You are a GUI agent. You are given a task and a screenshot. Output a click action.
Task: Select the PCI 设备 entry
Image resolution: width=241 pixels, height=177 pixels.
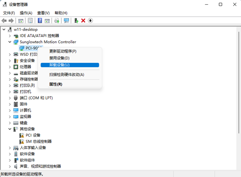[33, 136]
